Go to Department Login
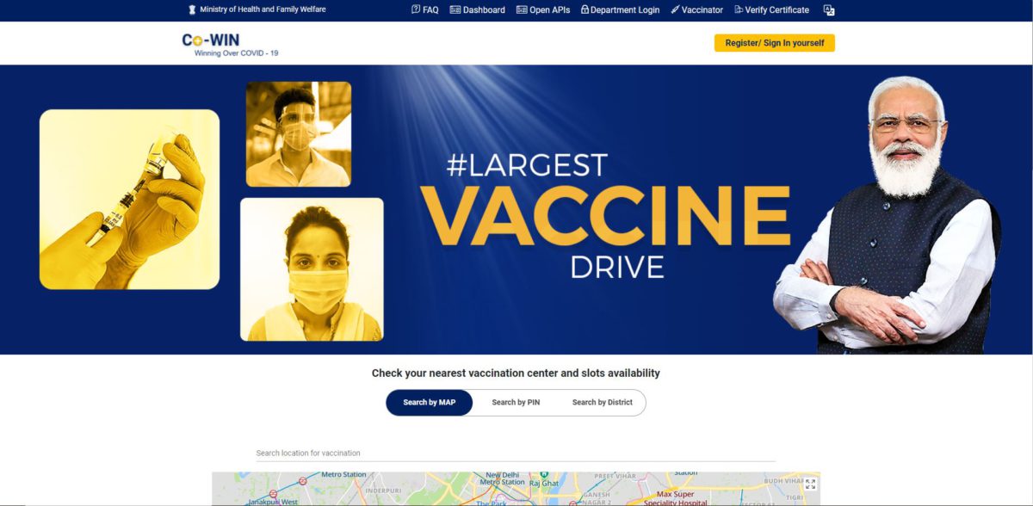This screenshot has width=1033, height=506. pos(620,10)
